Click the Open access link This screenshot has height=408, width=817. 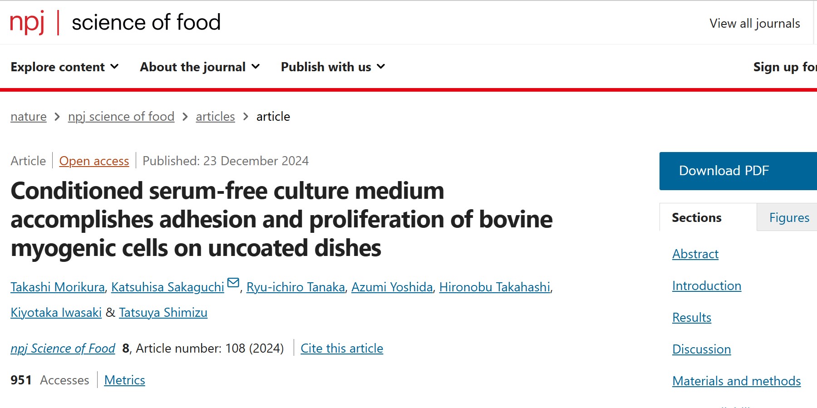click(x=94, y=161)
